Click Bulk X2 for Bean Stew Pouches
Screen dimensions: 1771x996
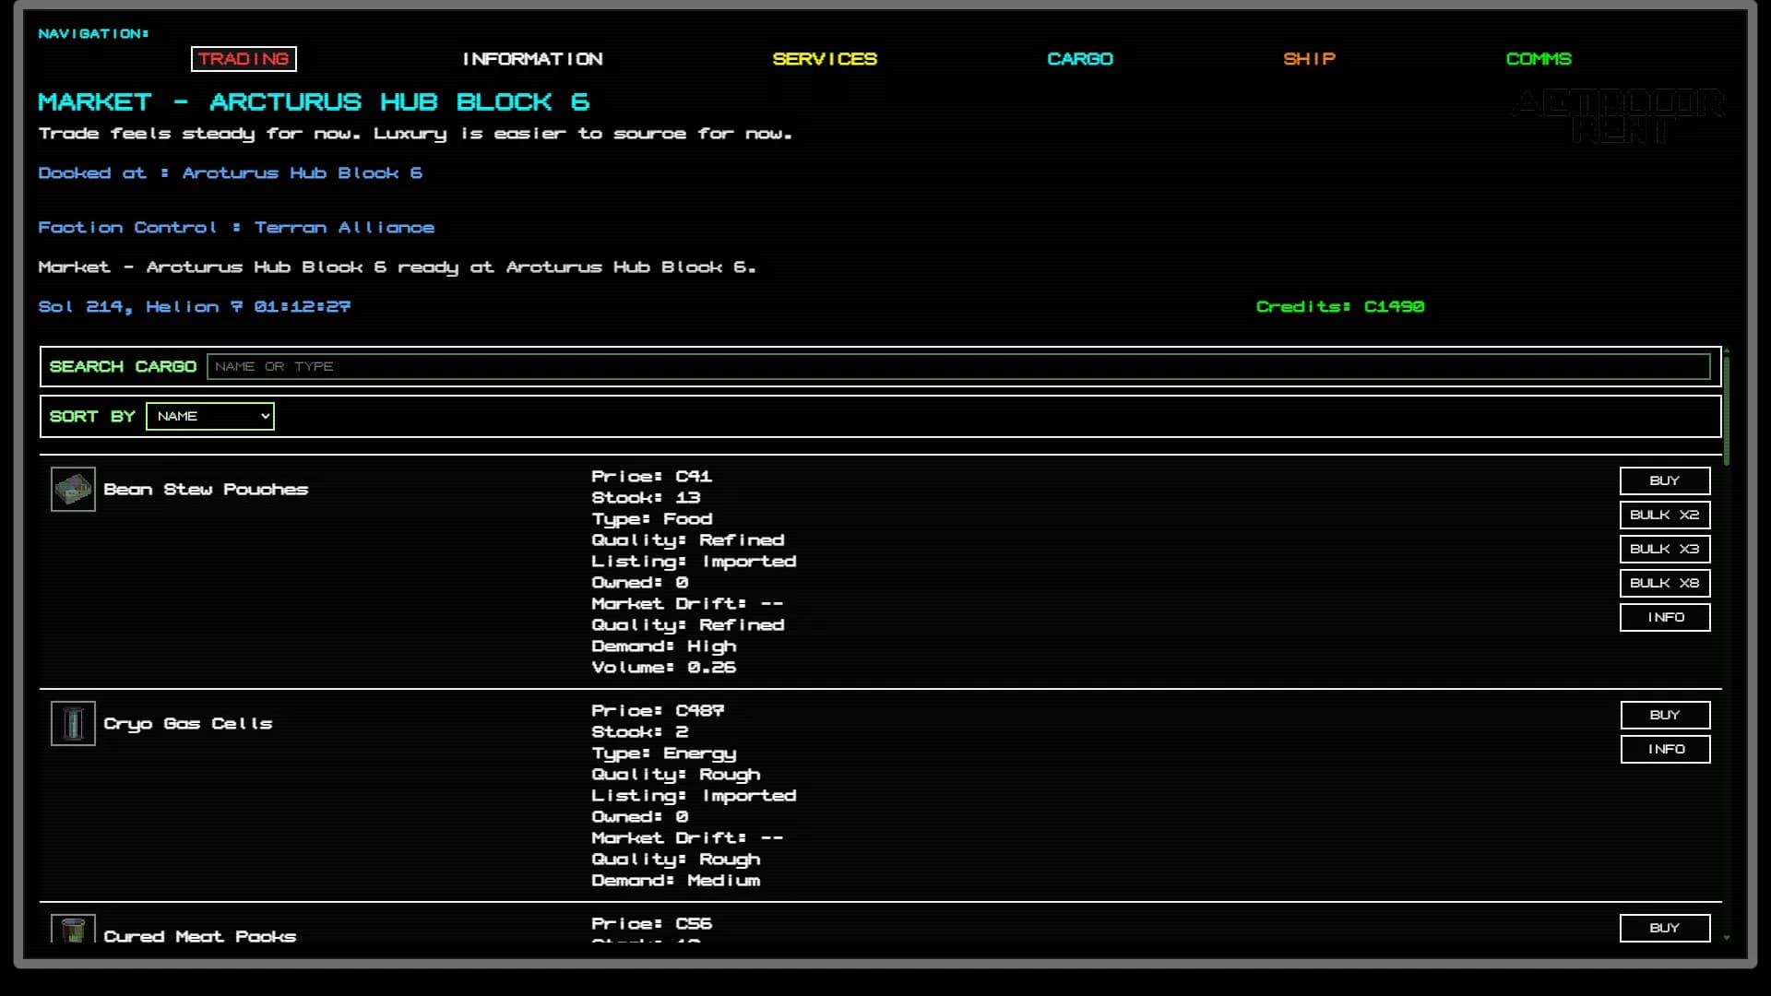tap(1665, 515)
